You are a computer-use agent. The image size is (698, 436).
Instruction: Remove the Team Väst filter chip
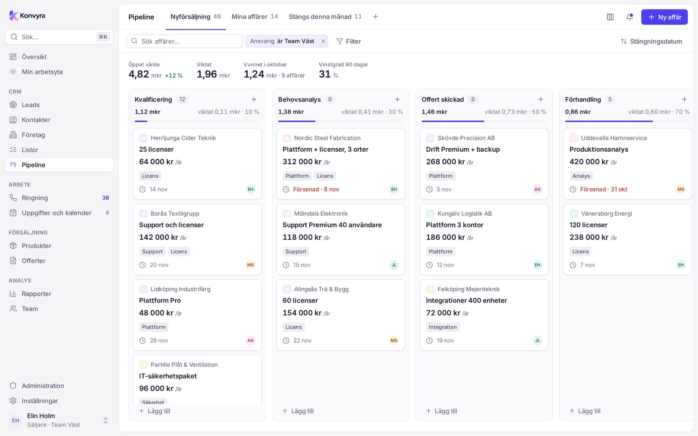(323, 41)
